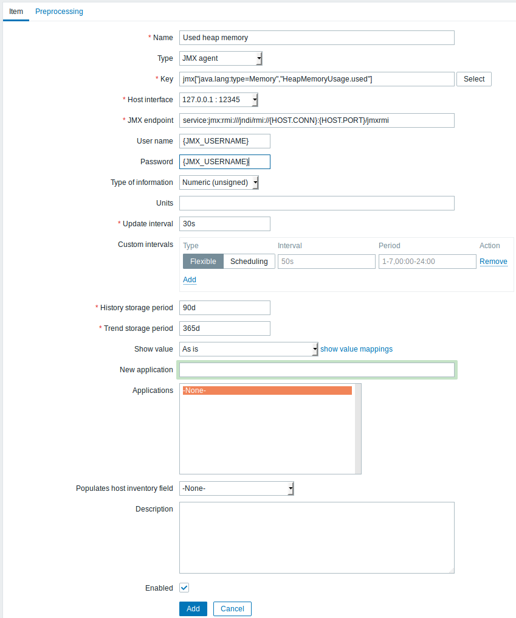The image size is (516, 618).
Task: Switch to the Preprocessing tab
Action: click(59, 12)
